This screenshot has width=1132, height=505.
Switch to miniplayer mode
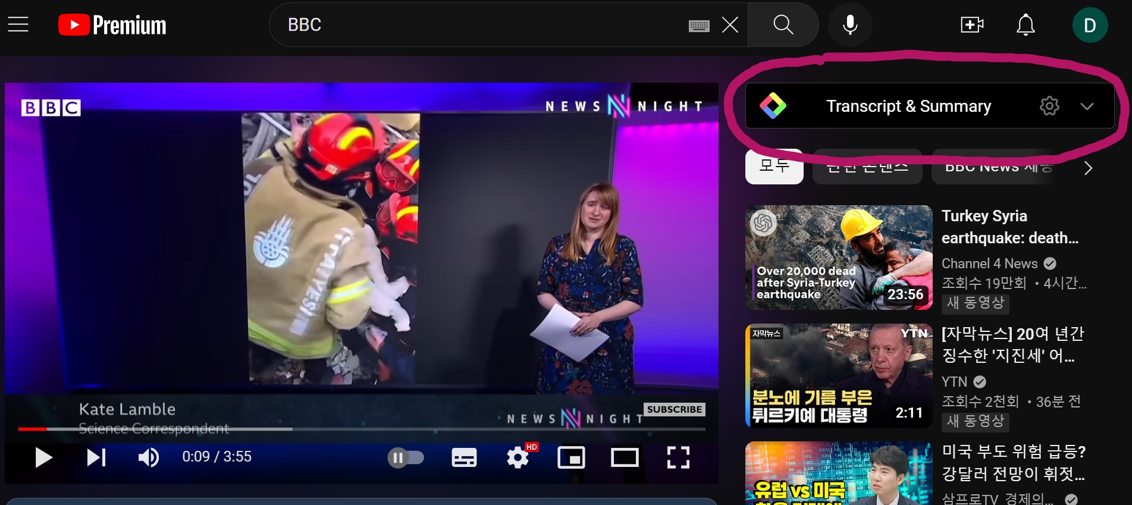tap(571, 457)
